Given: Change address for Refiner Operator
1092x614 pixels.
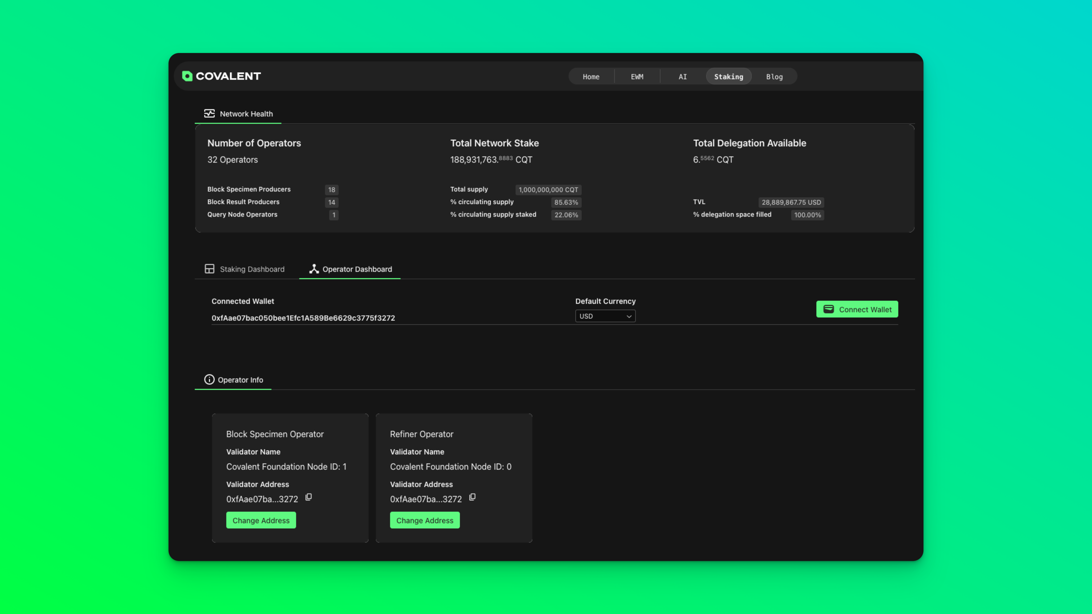Looking at the screenshot, I should click(424, 520).
